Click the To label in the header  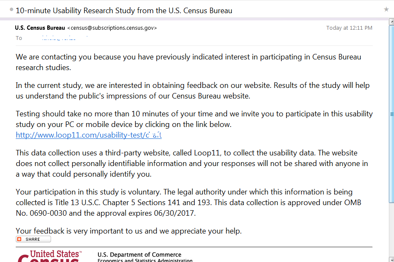(19, 38)
